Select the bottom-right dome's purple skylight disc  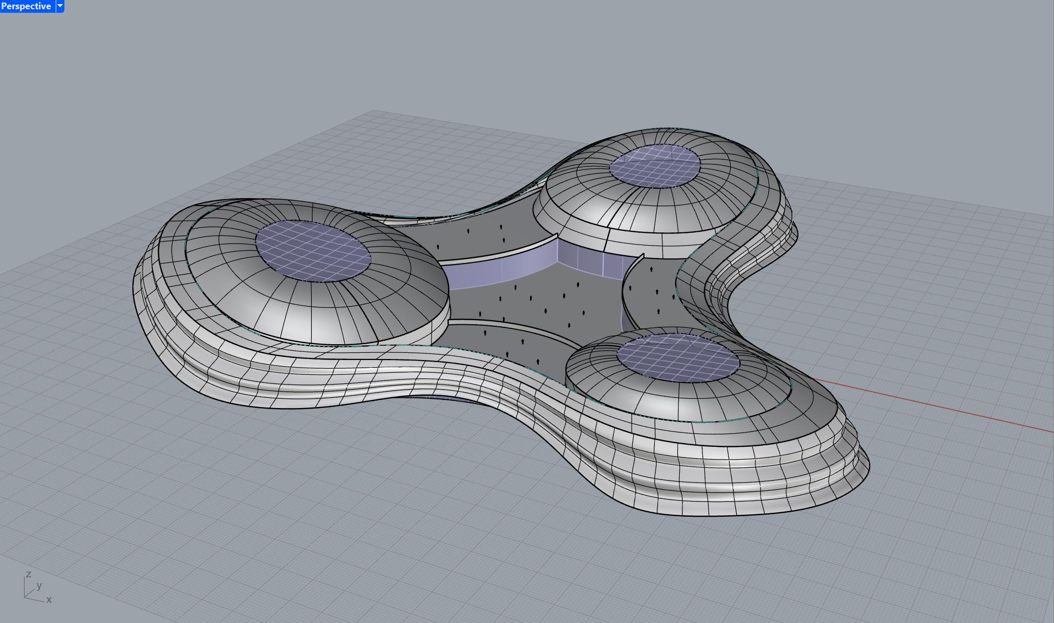coord(678,357)
